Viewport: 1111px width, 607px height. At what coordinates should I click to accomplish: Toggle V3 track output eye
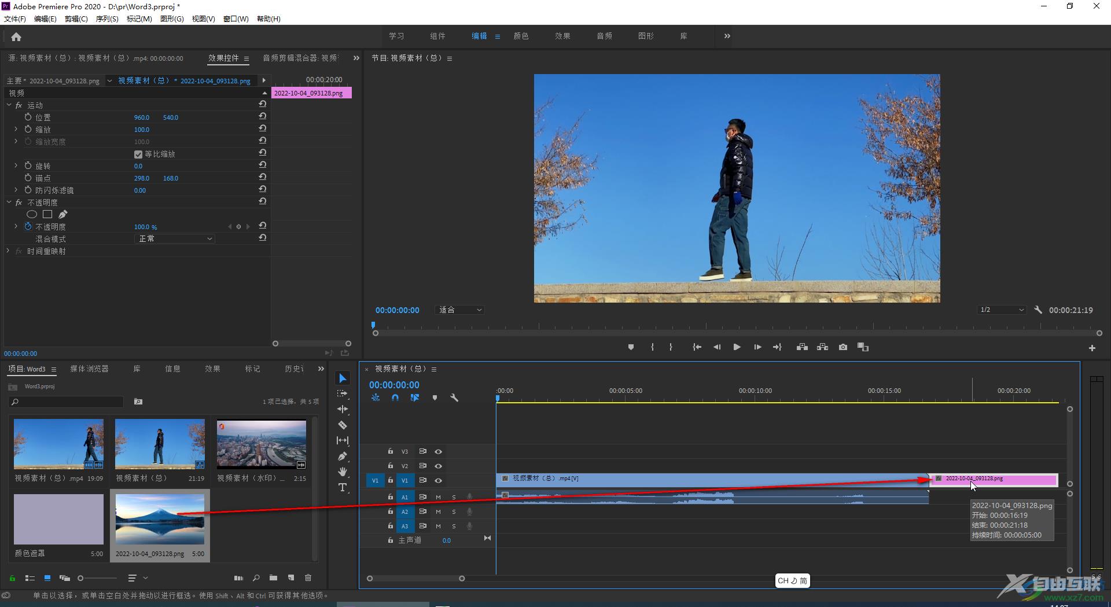pos(438,451)
